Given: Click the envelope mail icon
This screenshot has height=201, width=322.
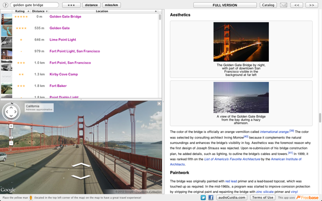Looking at the screenshot, I should pos(283,5).
